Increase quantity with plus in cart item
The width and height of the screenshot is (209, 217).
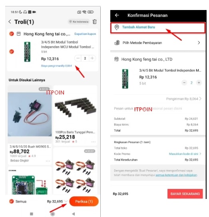point(92,58)
